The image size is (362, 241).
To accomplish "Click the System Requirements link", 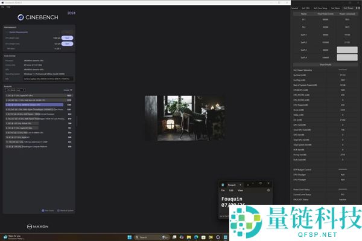I will (x=19, y=32).
